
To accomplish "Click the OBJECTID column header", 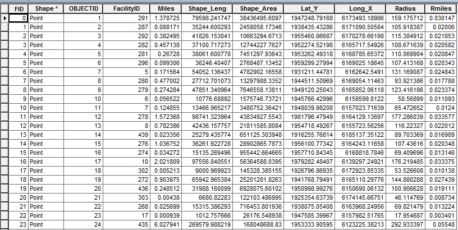I will coord(83,9).
